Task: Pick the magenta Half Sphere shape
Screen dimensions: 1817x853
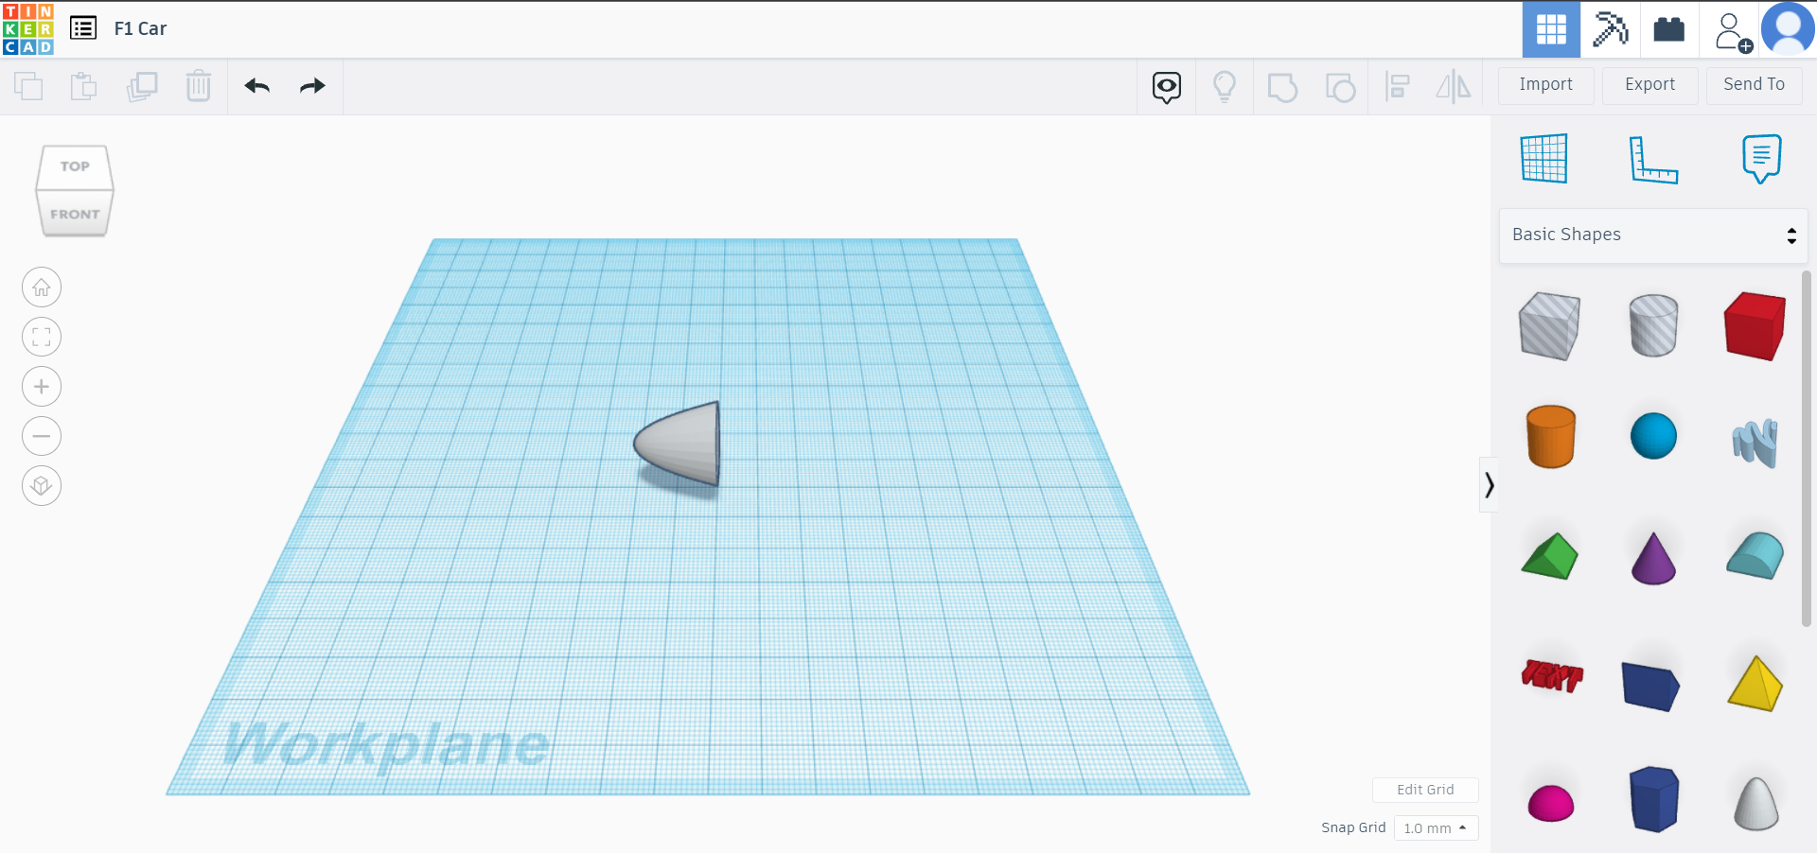Action: tap(1551, 804)
